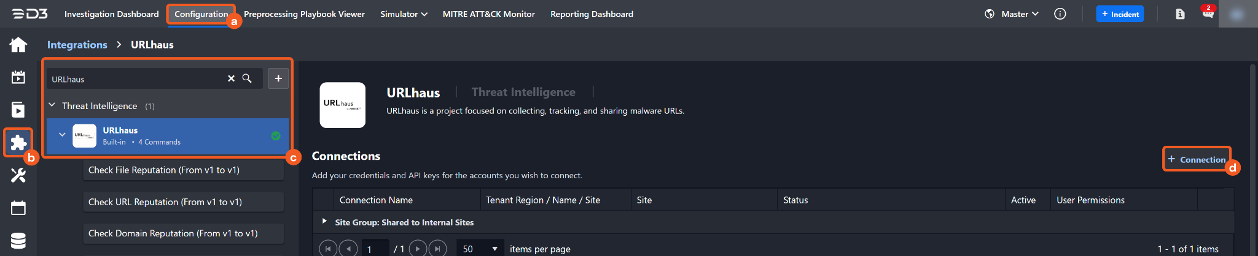The height and width of the screenshot is (256, 1258).
Task: Click the home icon in left sidebar
Action: 18,45
